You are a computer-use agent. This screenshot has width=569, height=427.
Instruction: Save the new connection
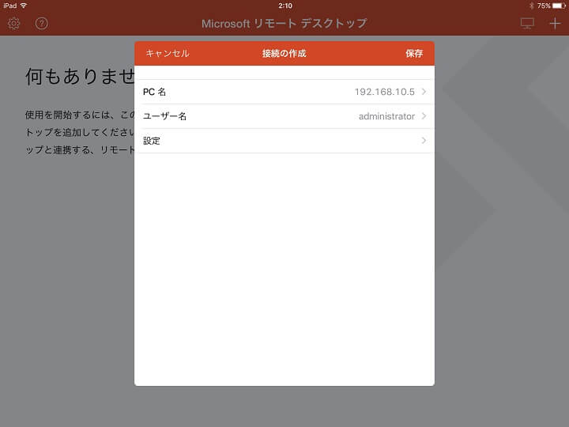(x=414, y=54)
